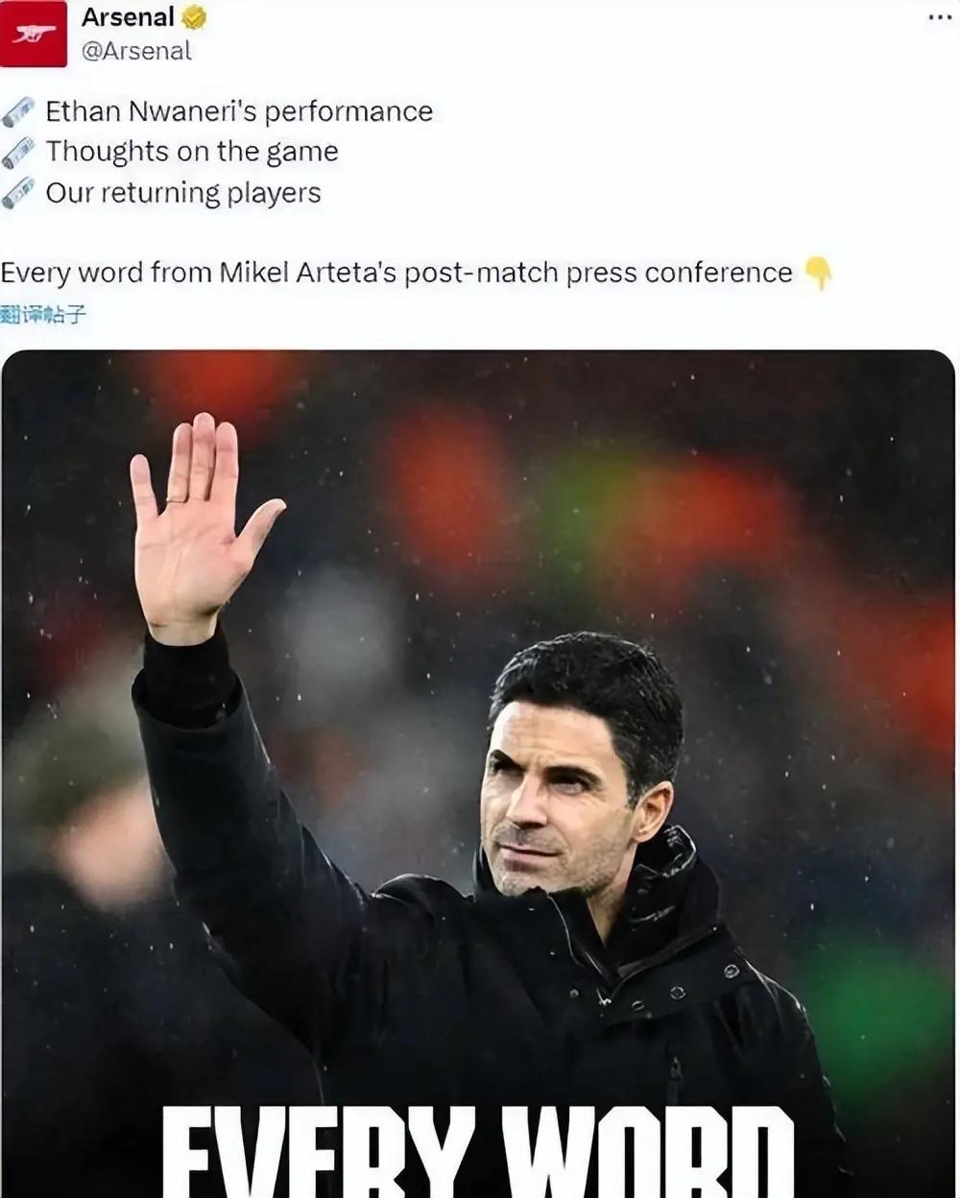
Task: Select the 'Our returning players' line
Action: click(x=183, y=193)
